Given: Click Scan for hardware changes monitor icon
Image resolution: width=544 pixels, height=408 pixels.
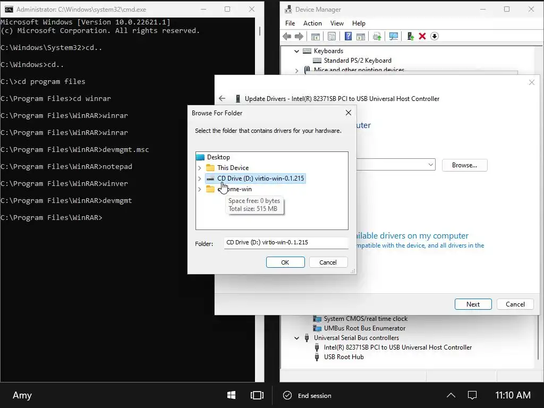Looking at the screenshot, I should click(x=394, y=36).
